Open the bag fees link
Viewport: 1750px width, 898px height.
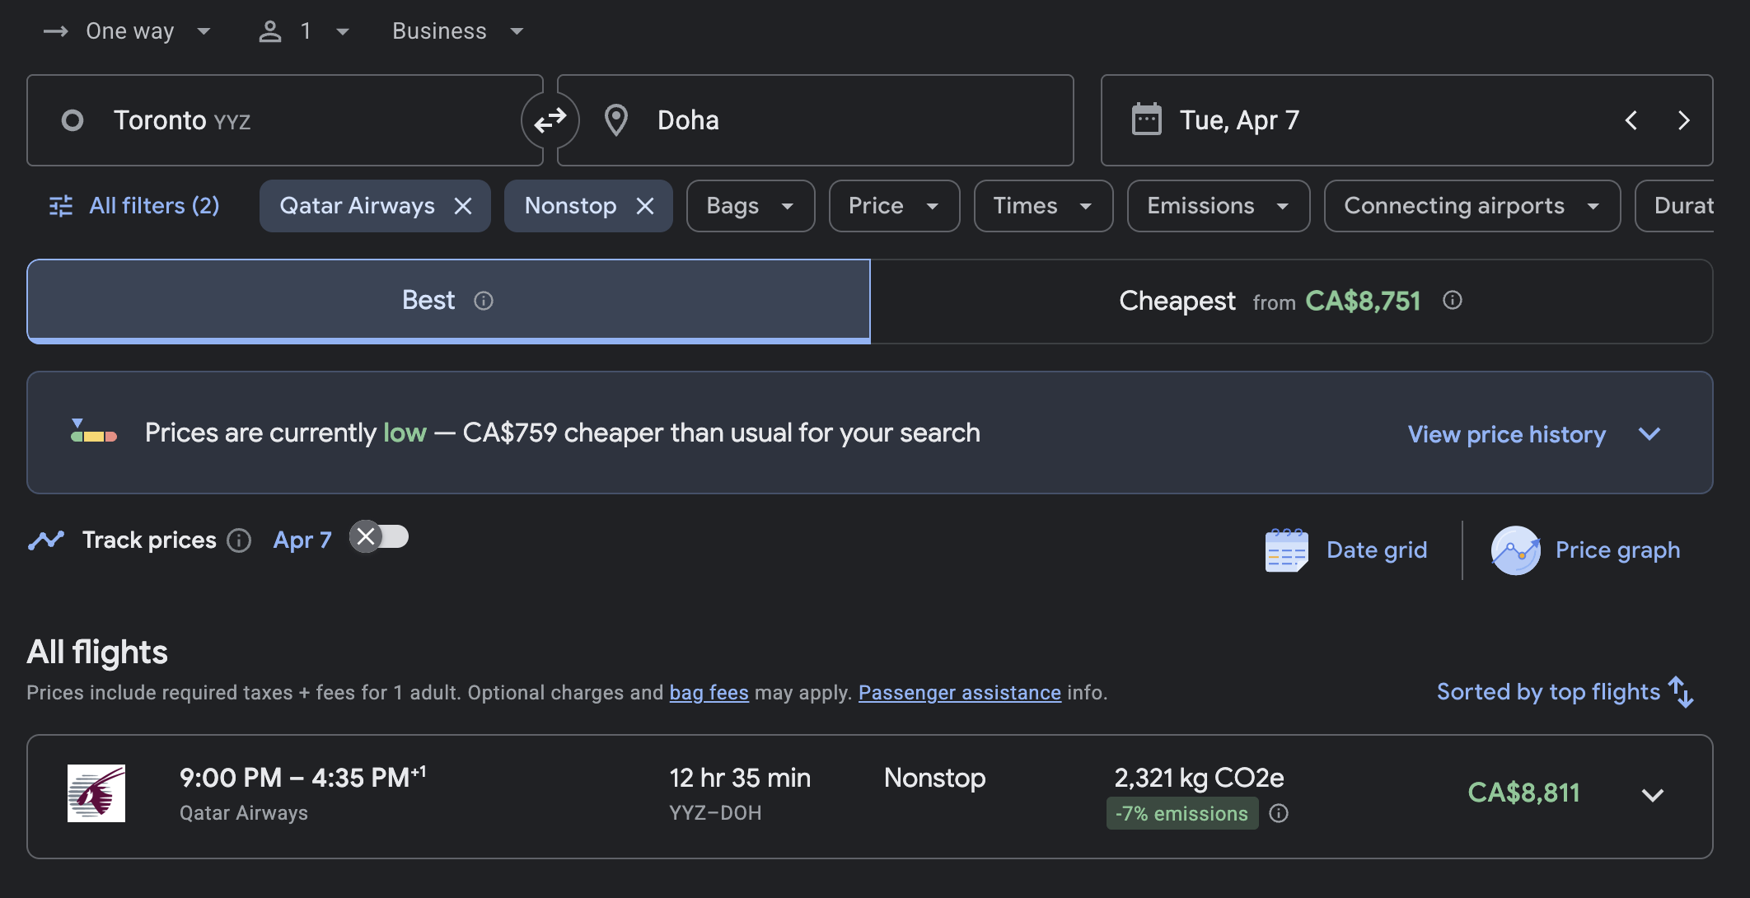709,693
